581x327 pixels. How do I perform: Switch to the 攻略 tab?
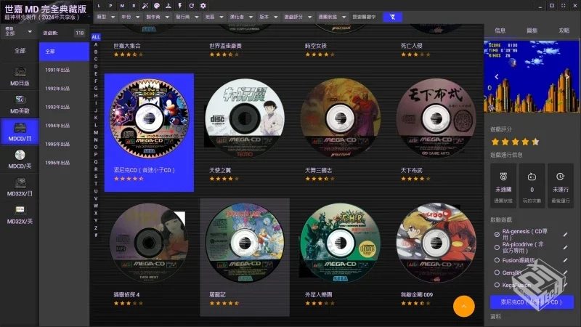tap(564, 31)
